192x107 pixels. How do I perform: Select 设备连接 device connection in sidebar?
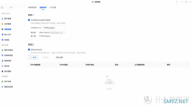pos(6,29)
